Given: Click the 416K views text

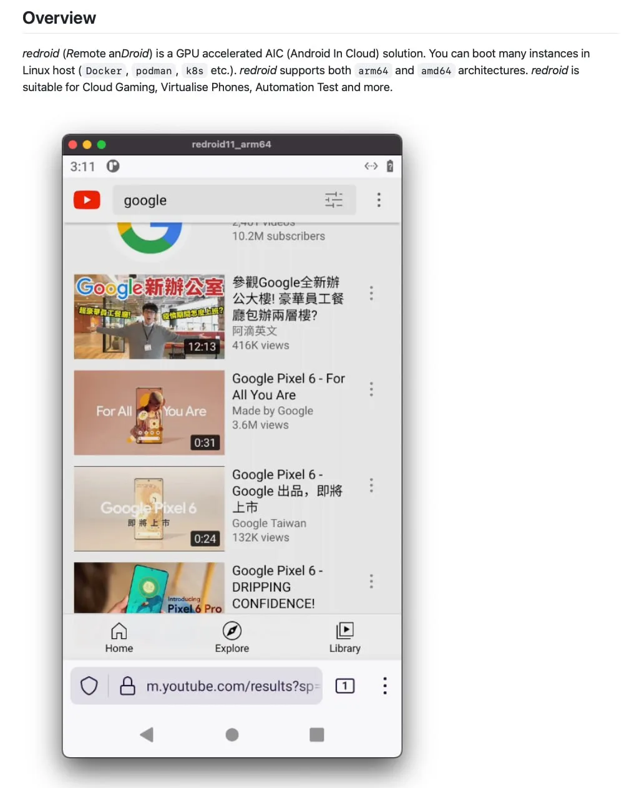Looking at the screenshot, I should point(260,345).
